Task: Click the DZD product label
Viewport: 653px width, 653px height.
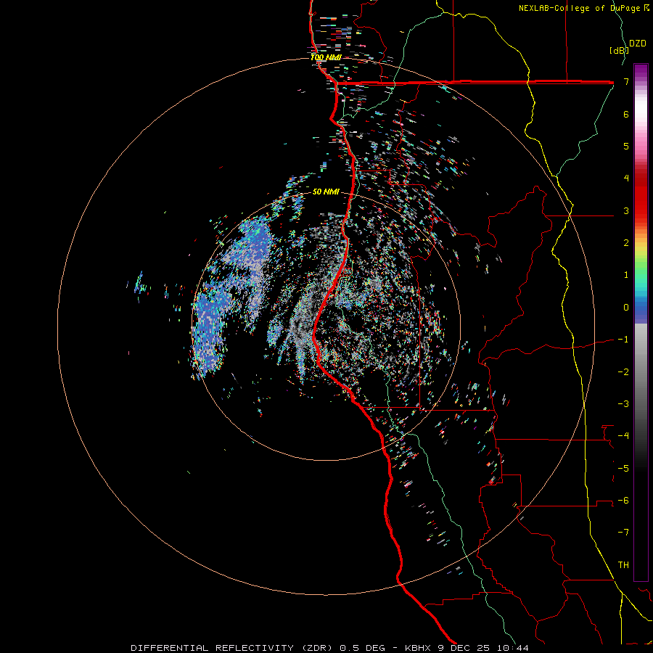Action: 638,44
